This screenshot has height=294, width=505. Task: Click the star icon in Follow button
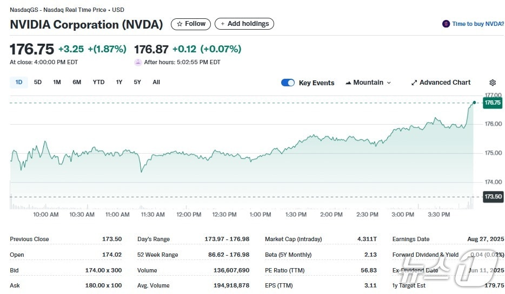(x=180, y=24)
